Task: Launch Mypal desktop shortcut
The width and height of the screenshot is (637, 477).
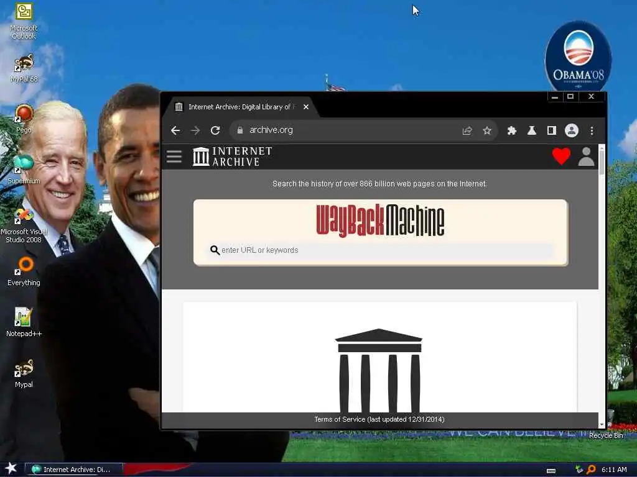Action: coord(24,373)
